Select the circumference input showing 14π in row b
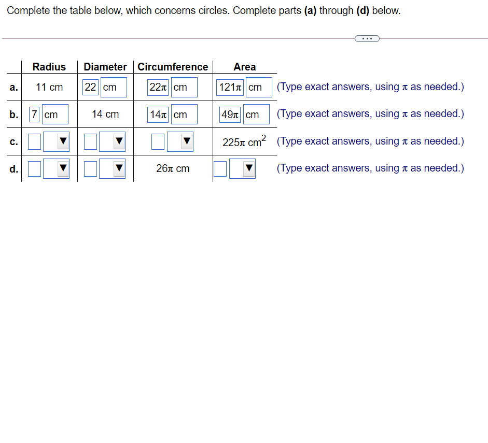This screenshot has height=443, width=488. click(x=158, y=114)
